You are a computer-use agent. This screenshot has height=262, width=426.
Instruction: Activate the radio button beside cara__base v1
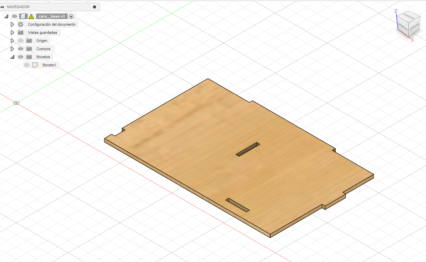pos(71,16)
